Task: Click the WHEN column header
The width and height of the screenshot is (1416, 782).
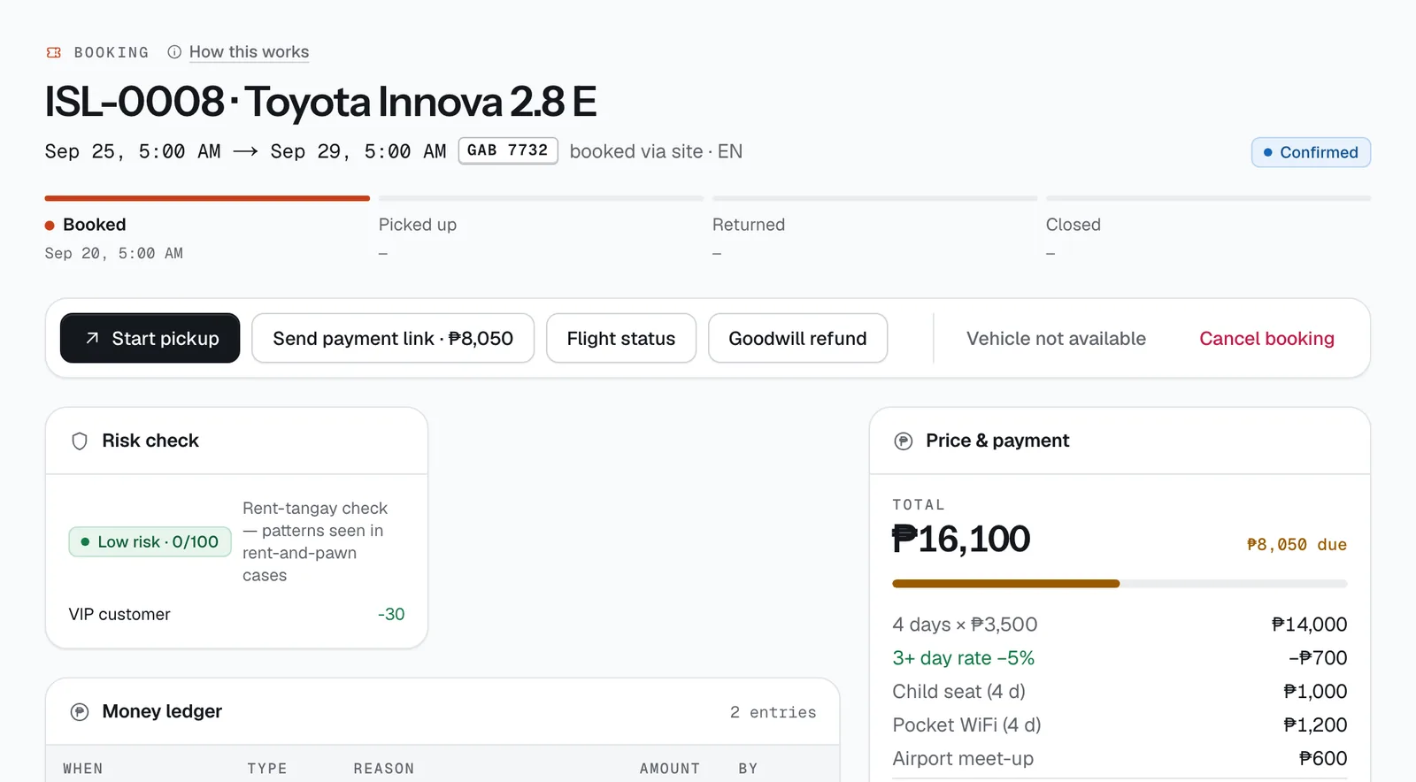Action: pyautogui.click(x=83, y=769)
